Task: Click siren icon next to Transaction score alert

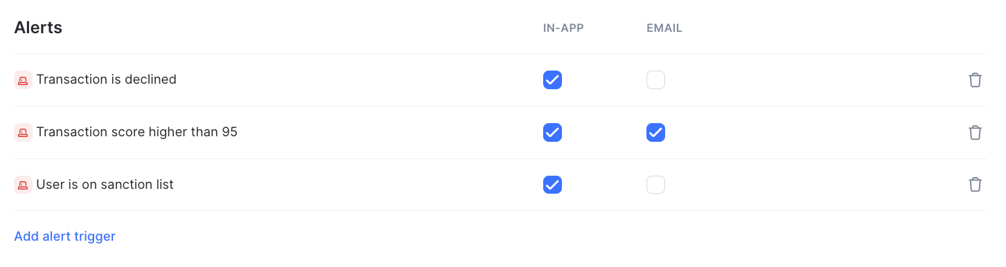Action: pyautogui.click(x=23, y=132)
